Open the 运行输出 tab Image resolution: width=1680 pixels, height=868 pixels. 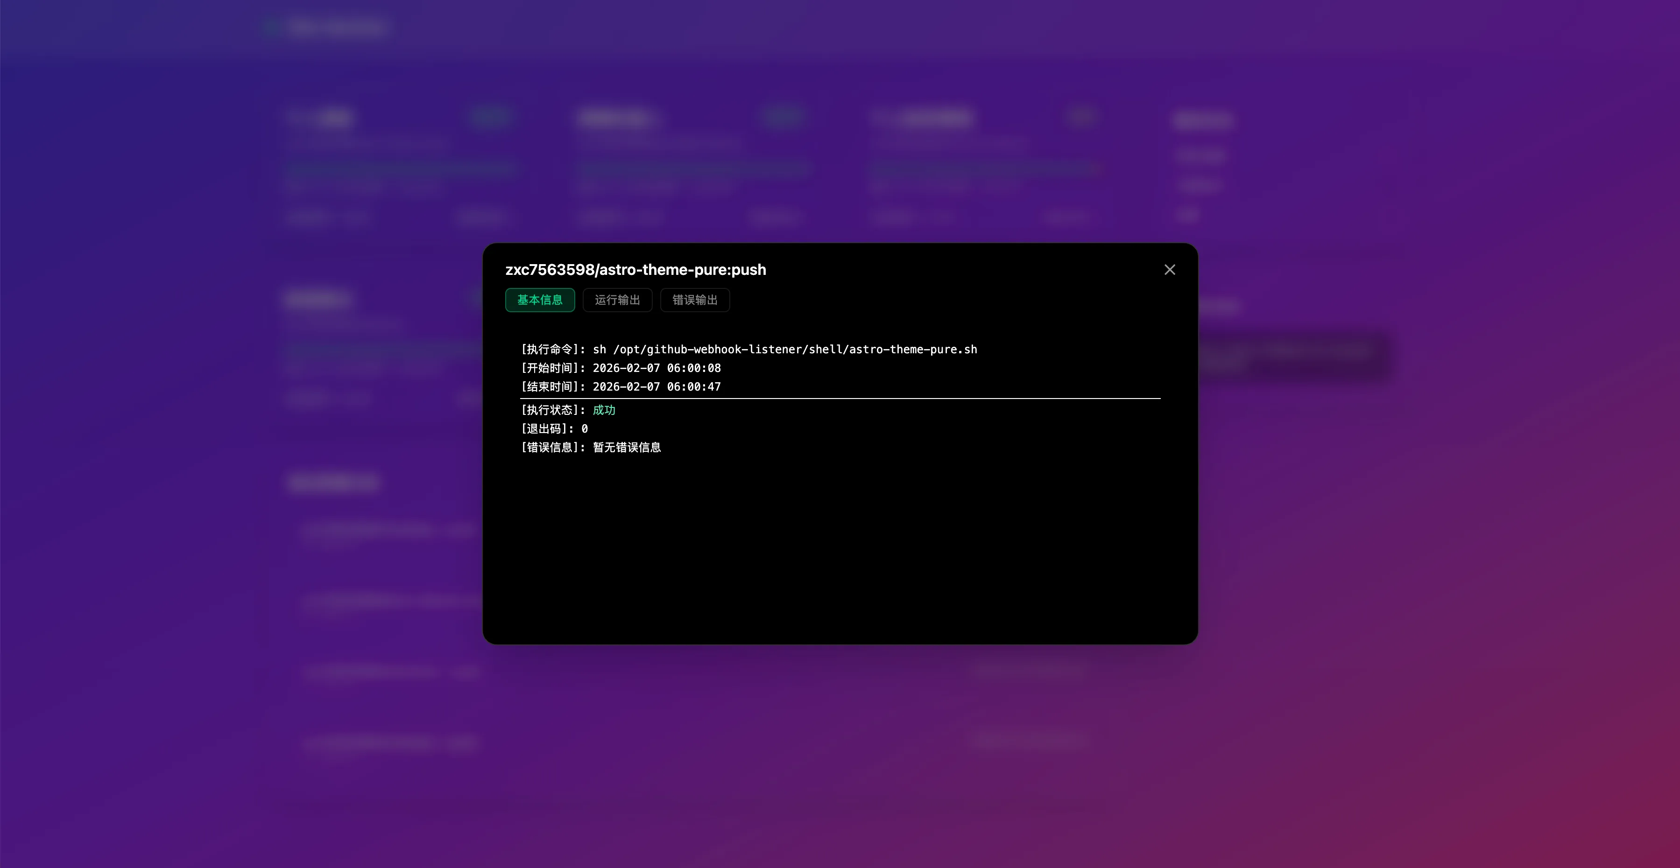[617, 300]
